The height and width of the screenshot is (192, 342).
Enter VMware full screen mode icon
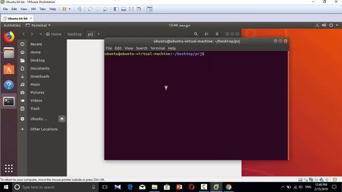pyautogui.click(x=131, y=9)
